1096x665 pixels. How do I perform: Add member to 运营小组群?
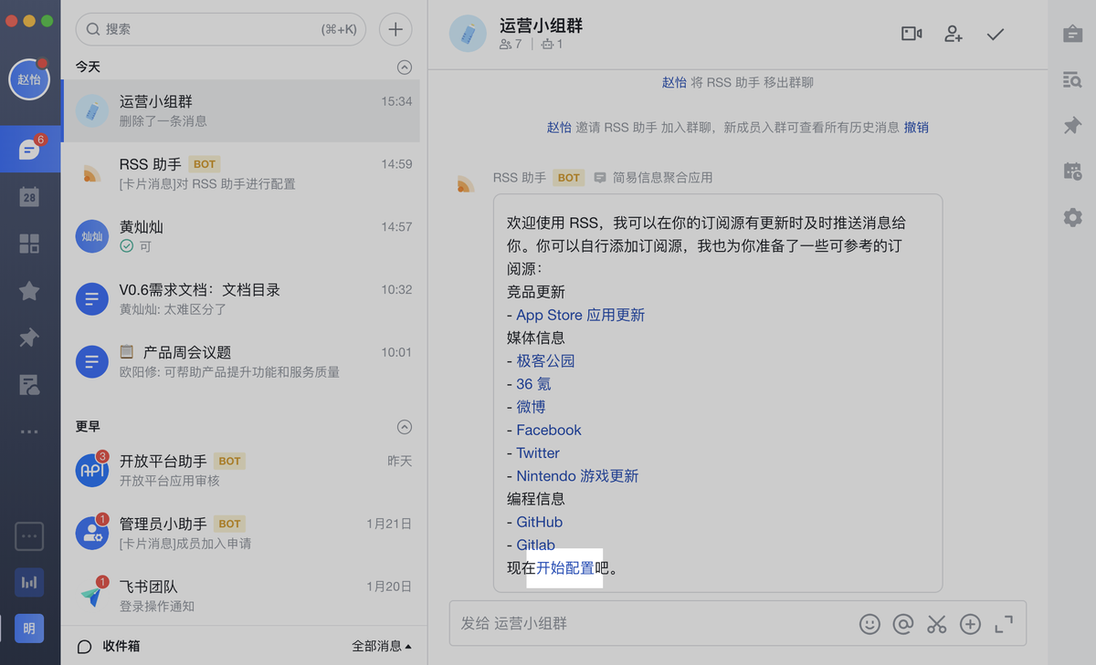[x=954, y=34]
